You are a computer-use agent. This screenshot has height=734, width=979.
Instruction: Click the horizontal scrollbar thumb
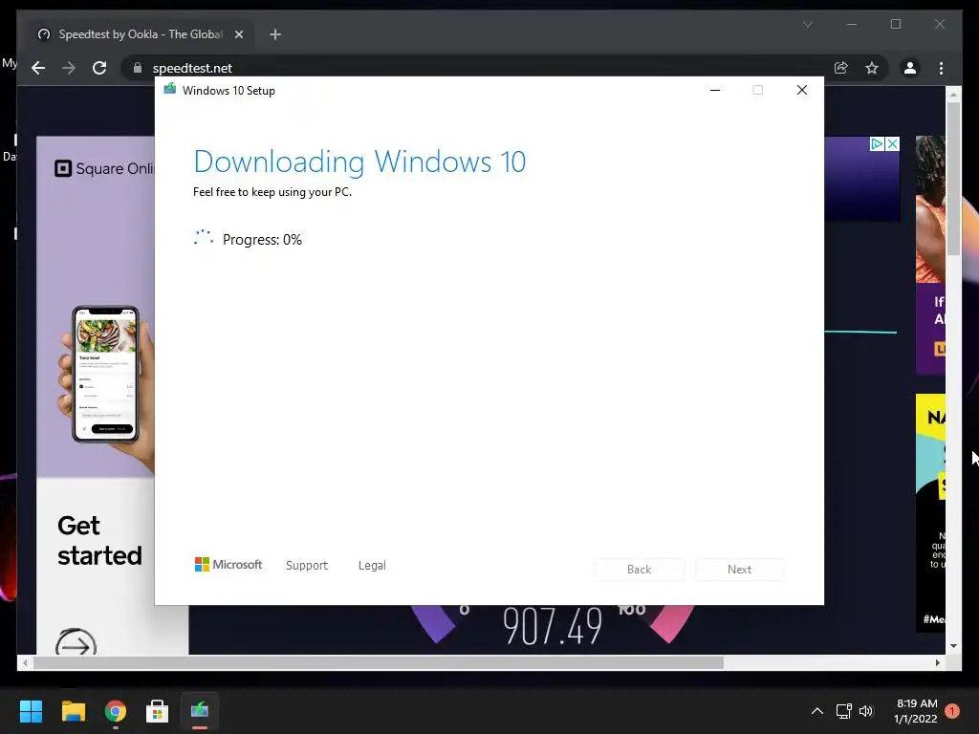tap(379, 663)
